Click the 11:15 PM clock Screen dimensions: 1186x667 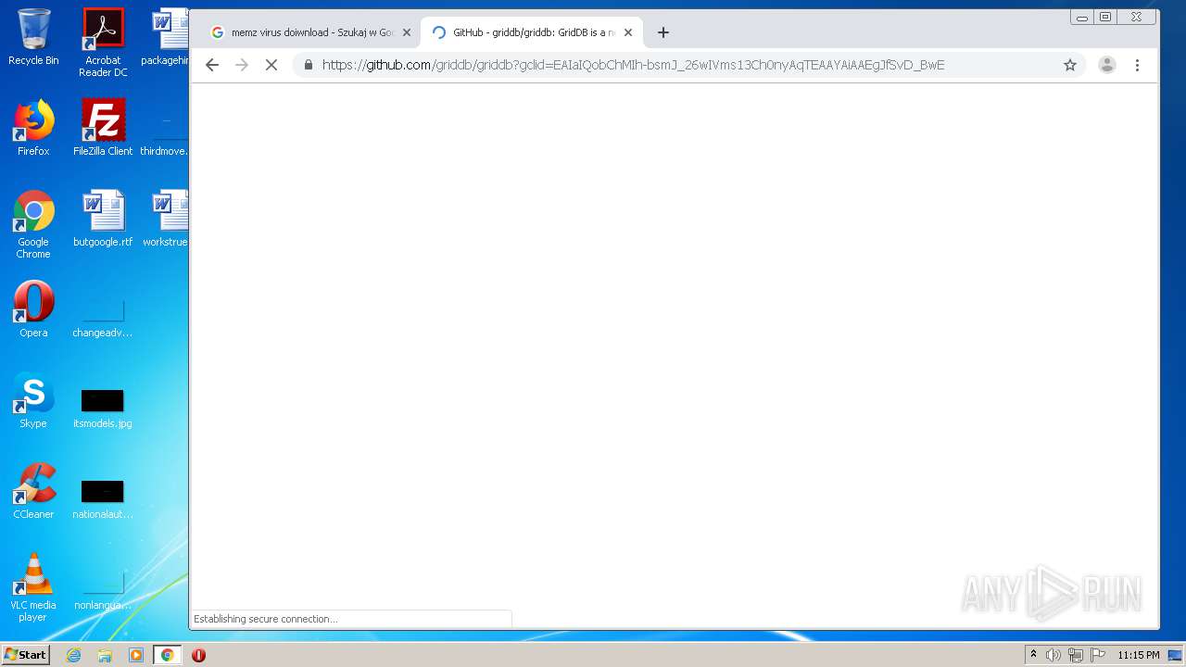coord(1139,655)
